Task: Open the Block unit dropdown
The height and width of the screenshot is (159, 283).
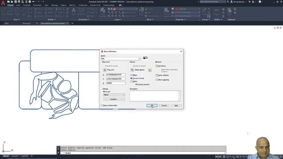Action: 114,95
